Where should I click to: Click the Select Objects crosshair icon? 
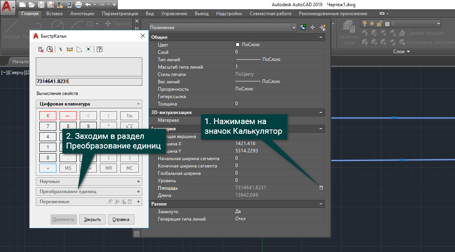coord(312,28)
